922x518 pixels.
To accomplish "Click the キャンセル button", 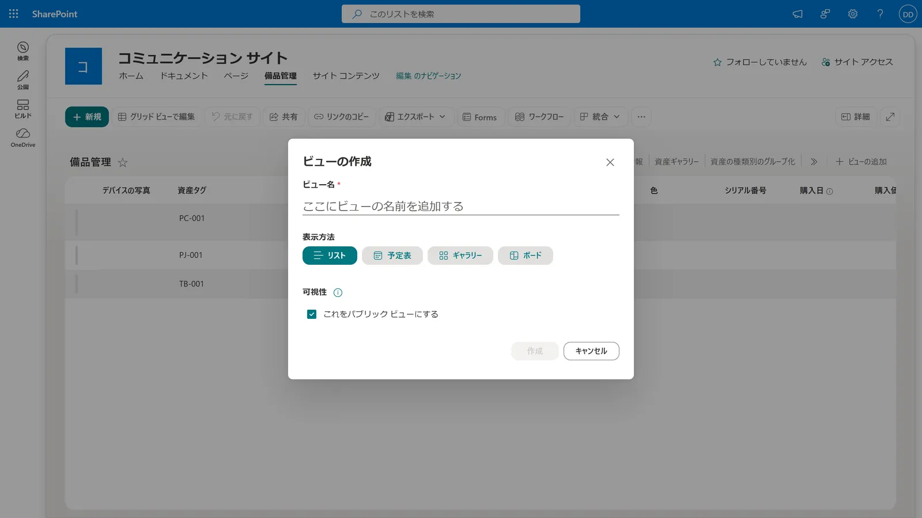I will click(591, 351).
